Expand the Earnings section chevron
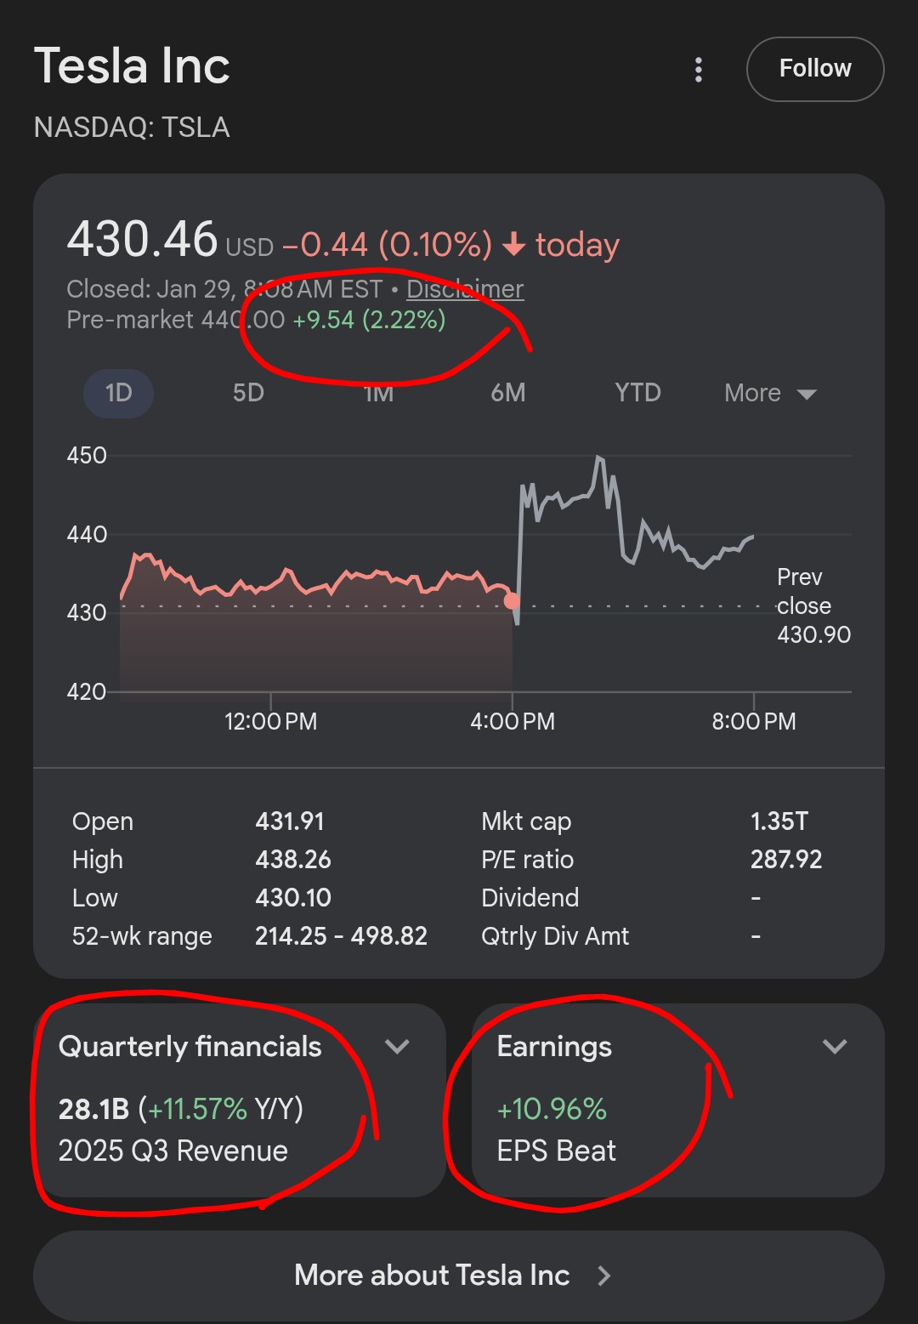918x1324 pixels. coord(835,1047)
